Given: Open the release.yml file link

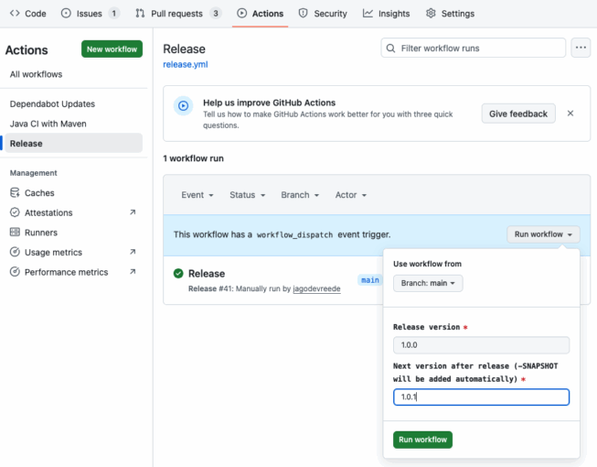Looking at the screenshot, I should (184, 65).
